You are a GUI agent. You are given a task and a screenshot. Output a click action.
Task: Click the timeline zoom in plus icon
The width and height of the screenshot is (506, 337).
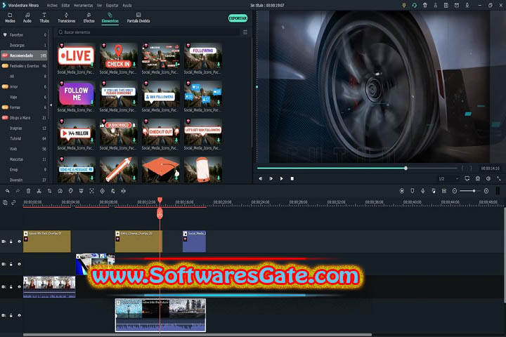[486, 191]
